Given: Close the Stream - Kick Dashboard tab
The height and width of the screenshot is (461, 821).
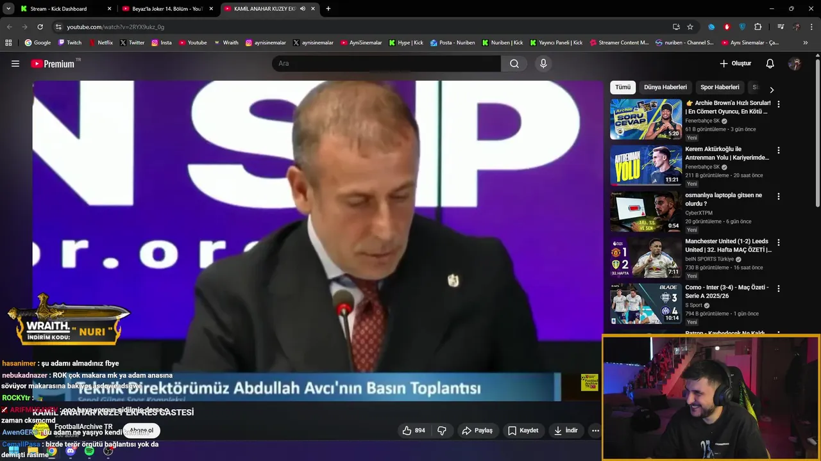Looking at the screenshot, I should pos(109,9).
